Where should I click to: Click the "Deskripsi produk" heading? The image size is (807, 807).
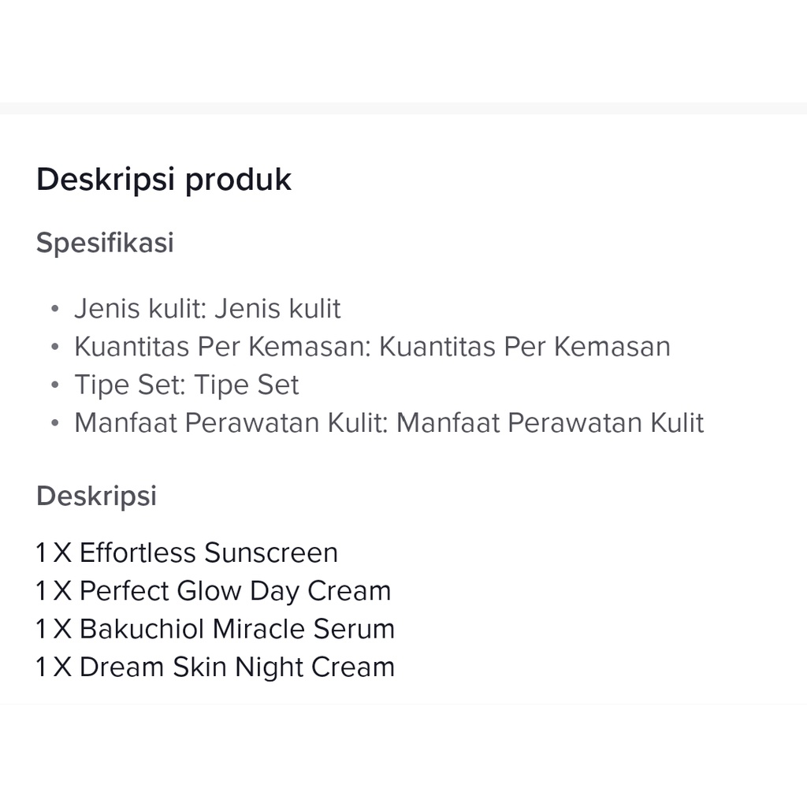pyautogui.click(x=163, y=180)
